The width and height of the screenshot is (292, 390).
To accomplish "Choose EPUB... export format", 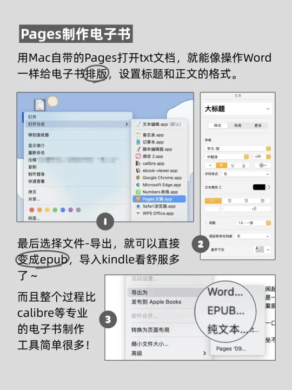I will tap(225, 310).
